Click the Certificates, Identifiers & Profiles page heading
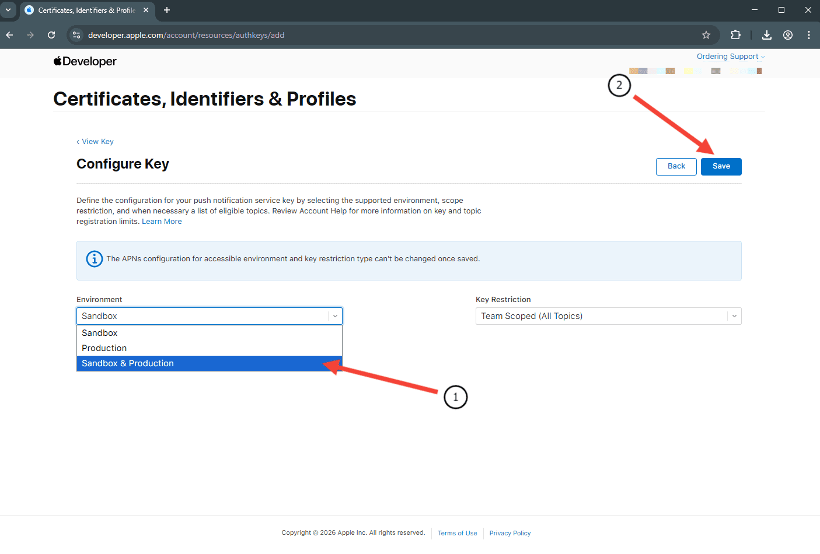Screen dimensions: 820x554 tap(205, 99)
